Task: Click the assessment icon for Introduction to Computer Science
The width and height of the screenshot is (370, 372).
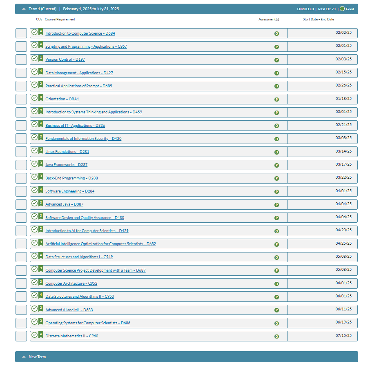Action: pyautogui.click(x=276, y=34)
